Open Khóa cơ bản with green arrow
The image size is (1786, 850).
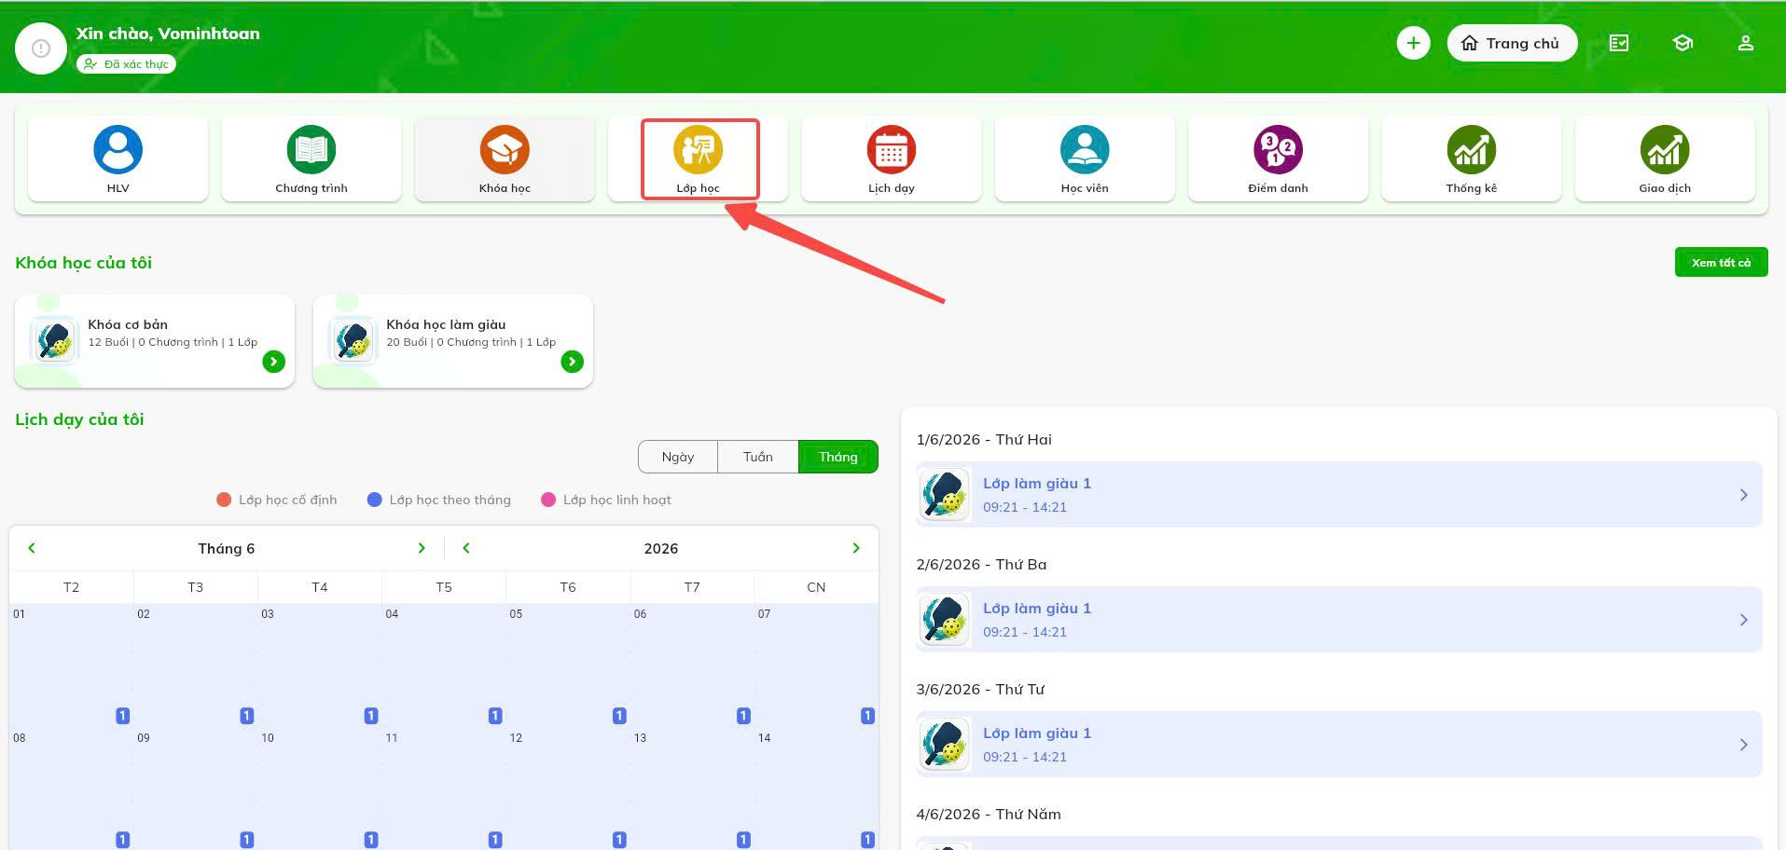tap(273, 362)
